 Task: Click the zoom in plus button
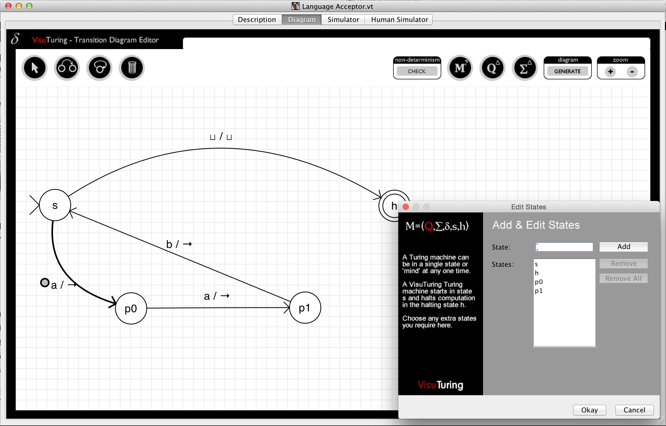click(x=610, y=72)
